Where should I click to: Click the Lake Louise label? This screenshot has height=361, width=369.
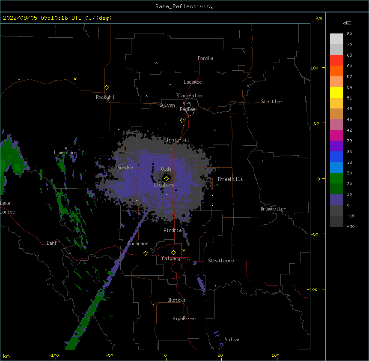[x=8, y=208]
